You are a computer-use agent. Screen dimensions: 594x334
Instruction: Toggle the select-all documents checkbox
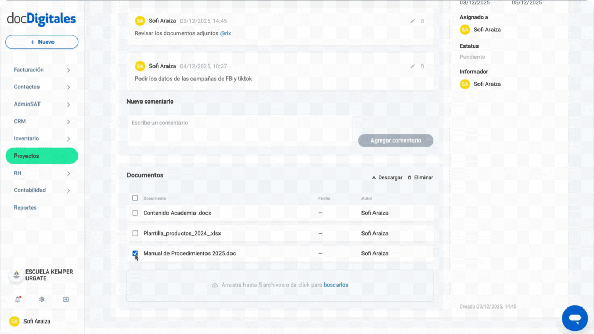pyautogui.click(x=135, y=198)
